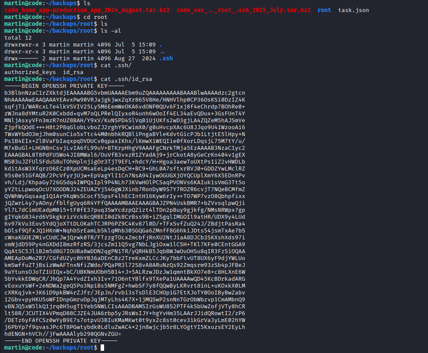Place cursor at the blinking terminal cursor block
Viewport: 428px width, 353px height.
[x=102, y=347]
